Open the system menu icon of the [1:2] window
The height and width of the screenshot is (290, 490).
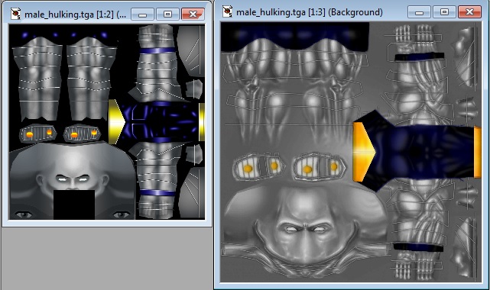15,14
